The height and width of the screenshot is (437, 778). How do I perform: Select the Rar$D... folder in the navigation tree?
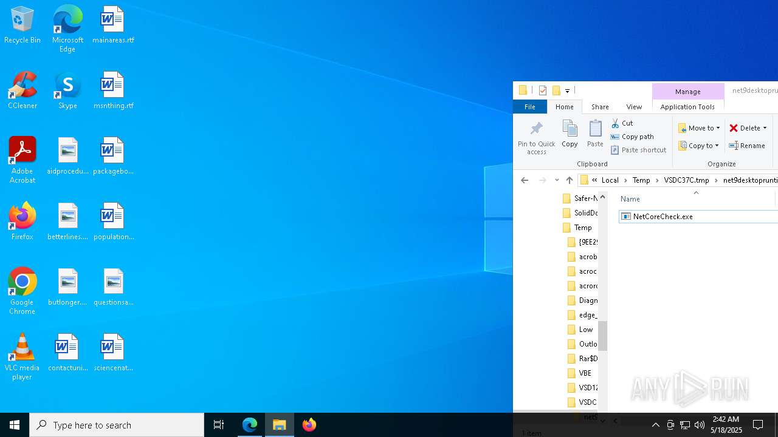(x=582, y=359)
